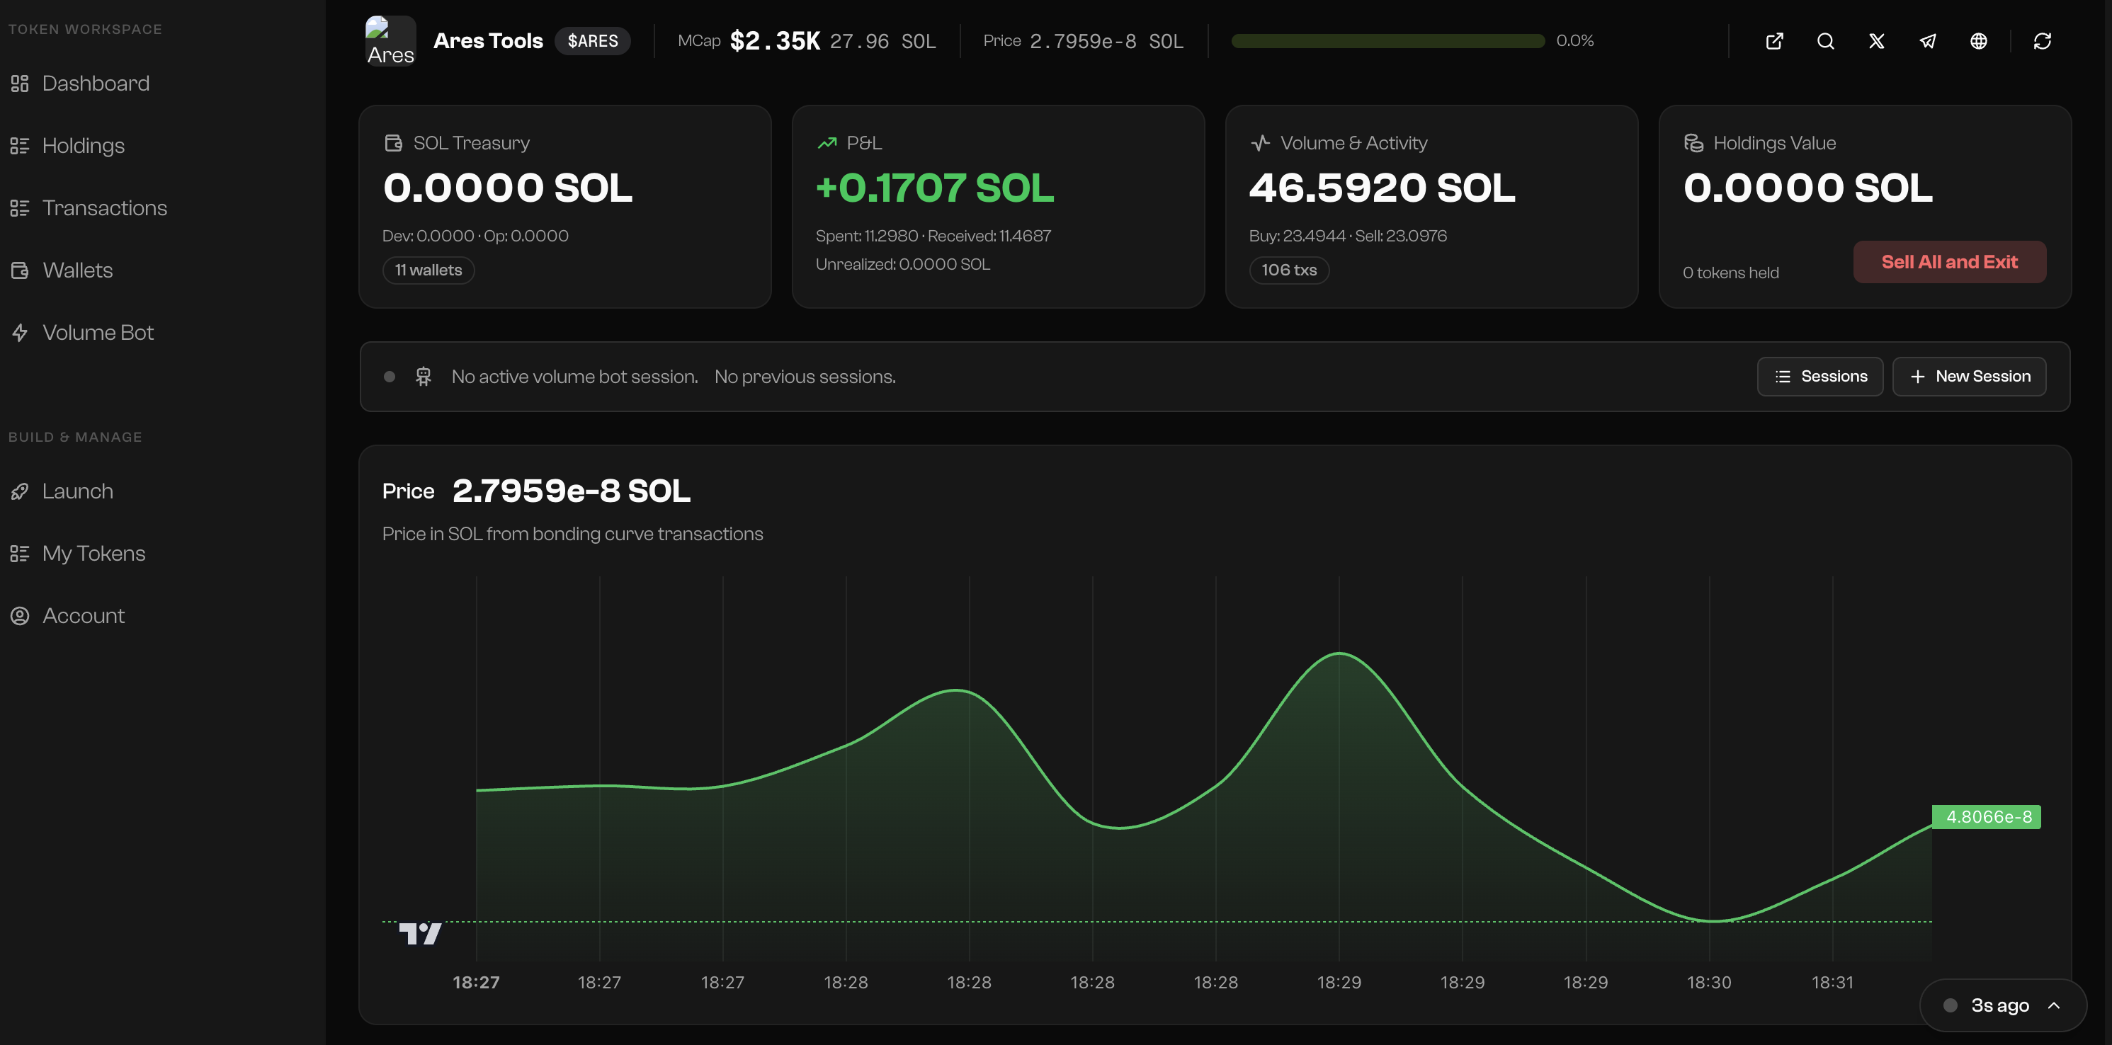Click the bonding curve progress bar
Viewport: 2112px width, 1045px height.
(1388, 41)
